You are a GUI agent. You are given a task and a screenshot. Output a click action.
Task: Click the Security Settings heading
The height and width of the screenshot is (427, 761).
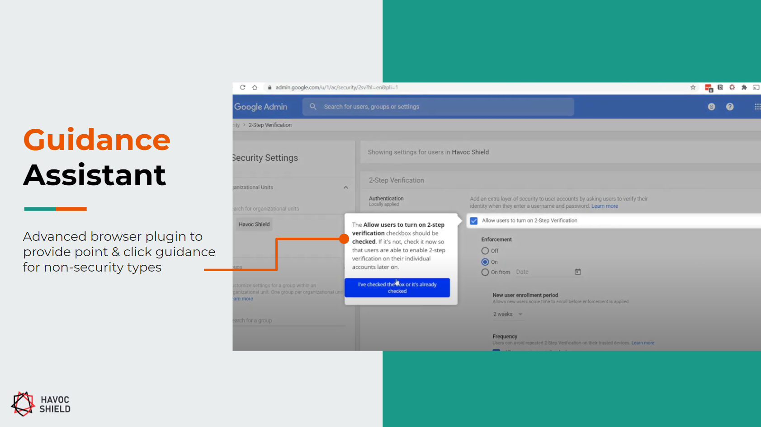pos(265,158)
